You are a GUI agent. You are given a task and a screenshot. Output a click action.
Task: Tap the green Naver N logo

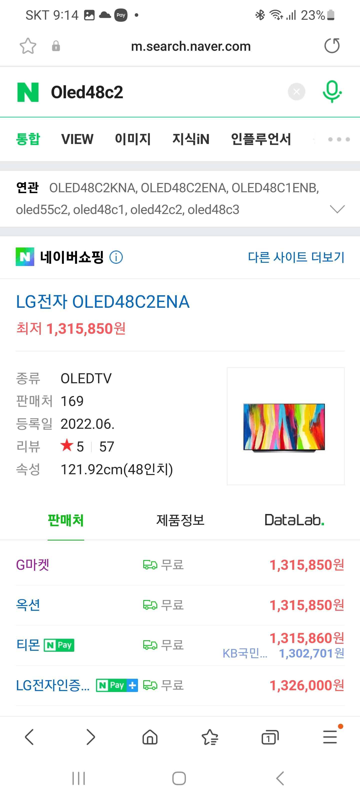(28, 92)
